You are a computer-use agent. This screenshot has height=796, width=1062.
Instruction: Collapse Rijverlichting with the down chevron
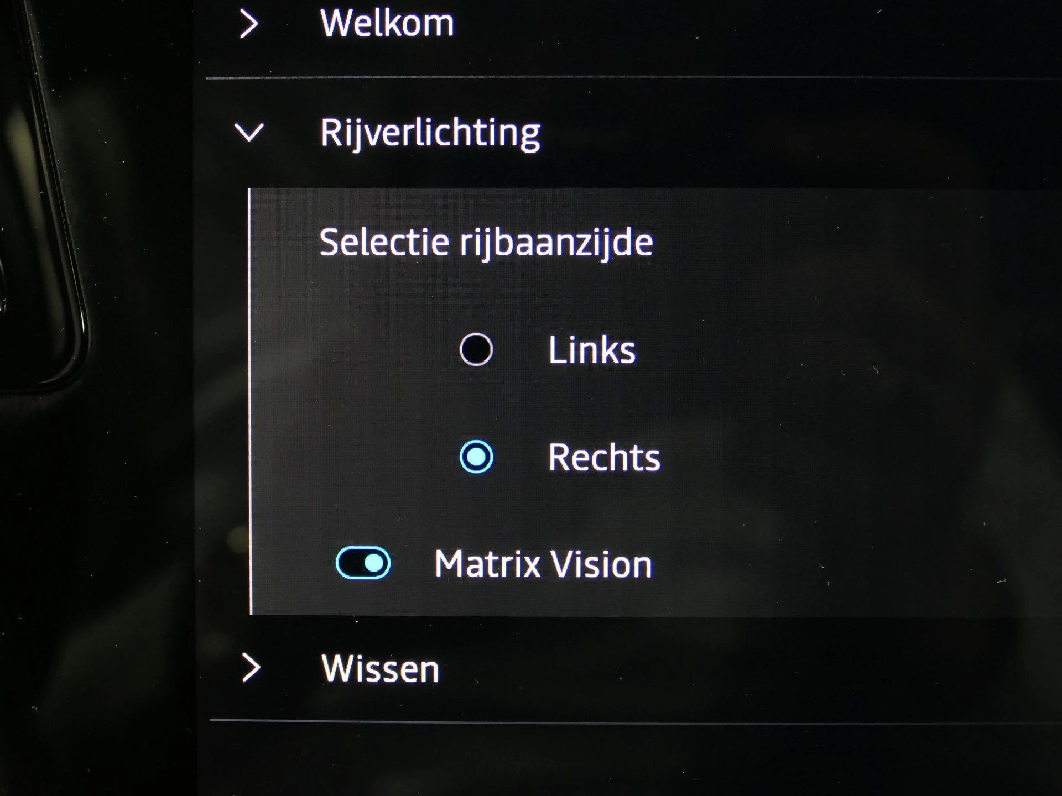(249, 133)
